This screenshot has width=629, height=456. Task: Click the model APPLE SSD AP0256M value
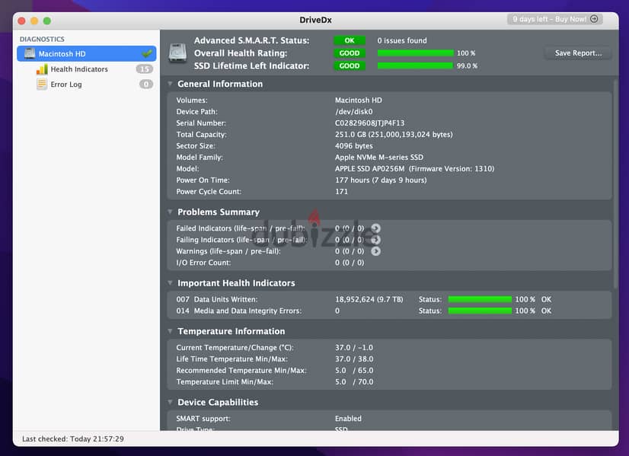tap(414, 169)
